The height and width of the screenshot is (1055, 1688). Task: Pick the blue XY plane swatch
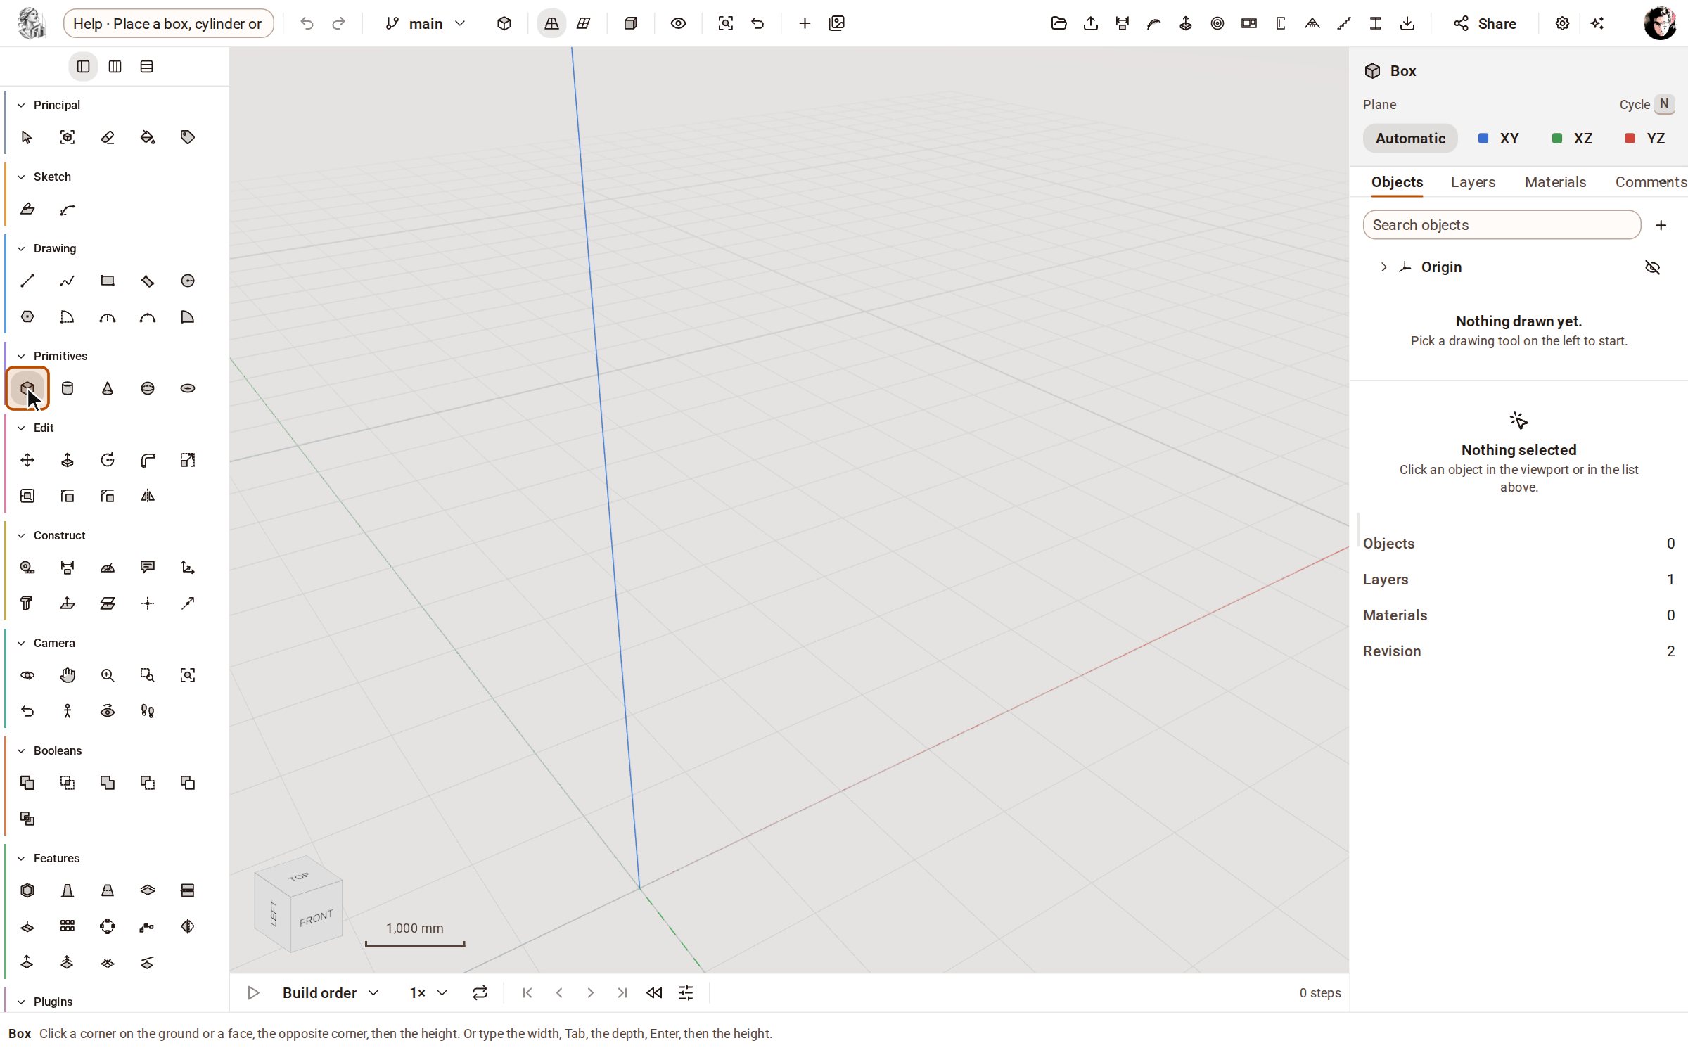click(1483, 138)
